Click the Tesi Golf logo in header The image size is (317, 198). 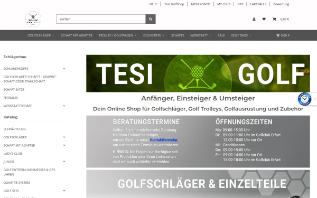click(x=33, y=19)
